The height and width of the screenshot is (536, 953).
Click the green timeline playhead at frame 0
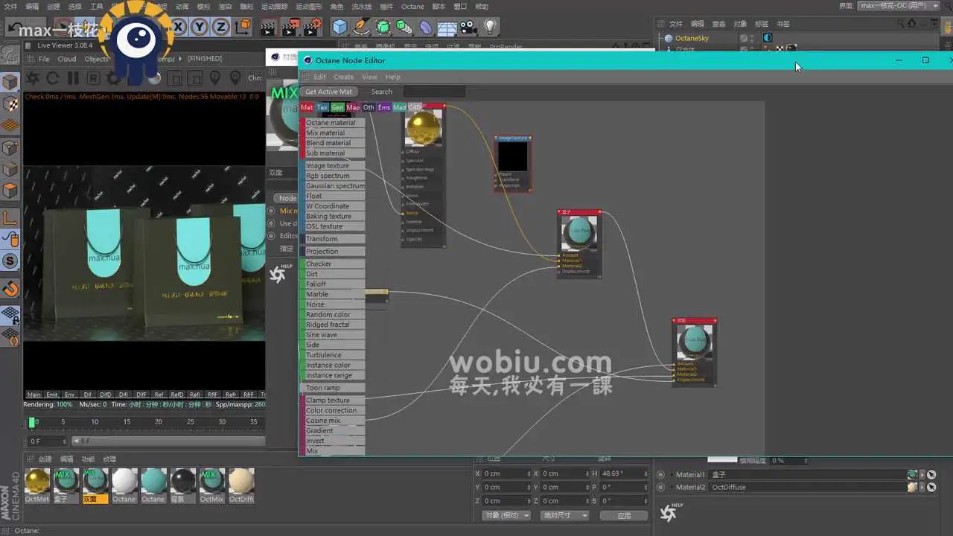click(32, 422)
